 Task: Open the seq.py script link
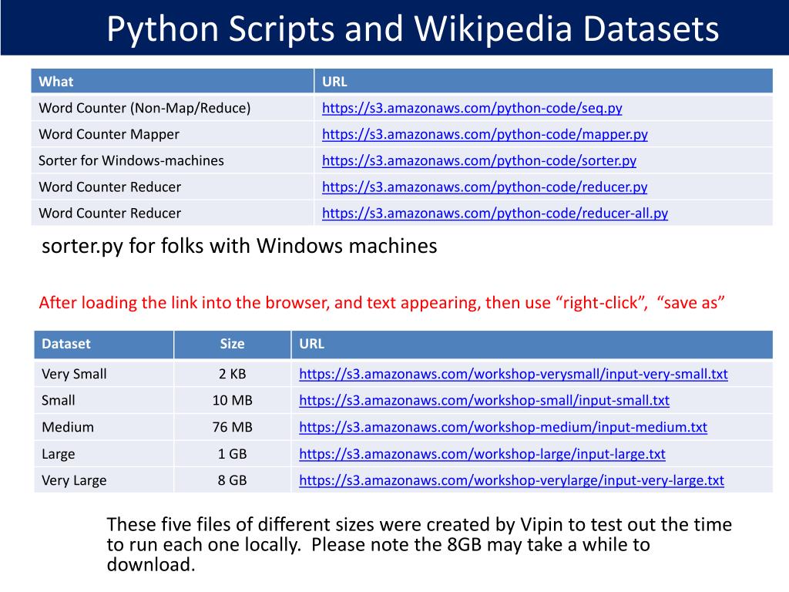(x=472, y=108)
